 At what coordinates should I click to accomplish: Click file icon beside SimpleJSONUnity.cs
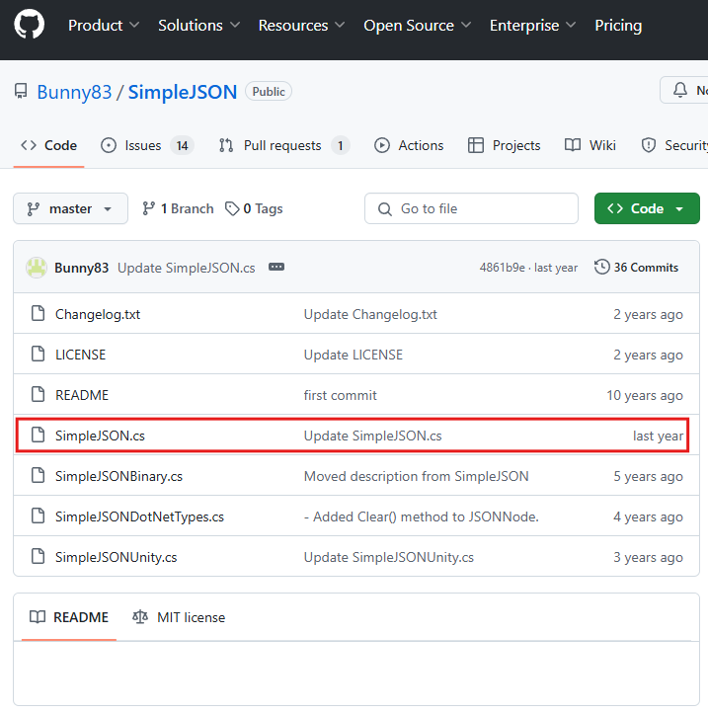(38, 556)
